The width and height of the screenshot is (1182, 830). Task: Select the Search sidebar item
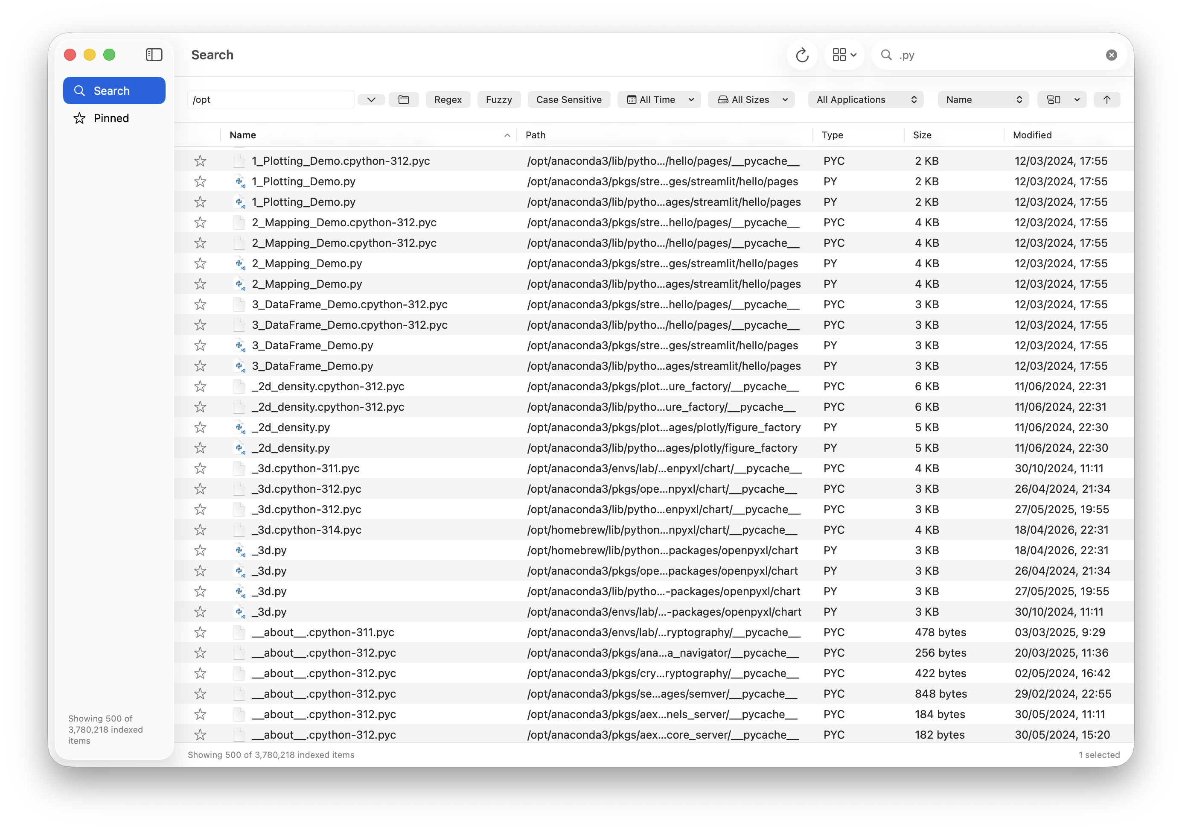point(114,91)
